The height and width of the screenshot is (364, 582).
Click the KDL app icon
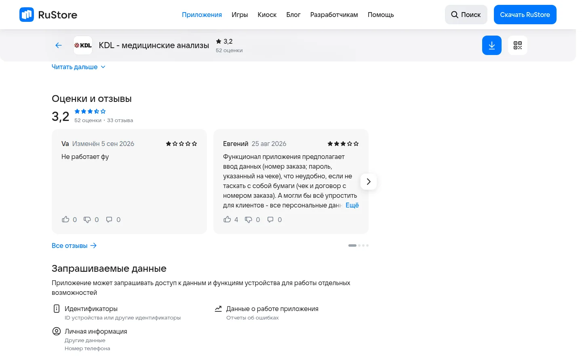83,45
